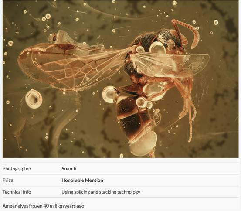Image resolution: width=241 pixels, height=211 pixels.
Task: Click the bubble beside the abdomen base
Action: [110, 95]
